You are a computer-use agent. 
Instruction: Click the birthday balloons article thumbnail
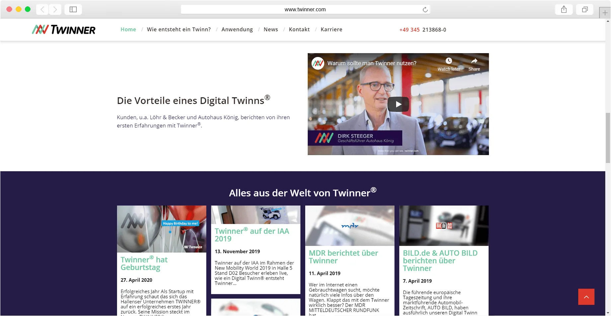162,229
